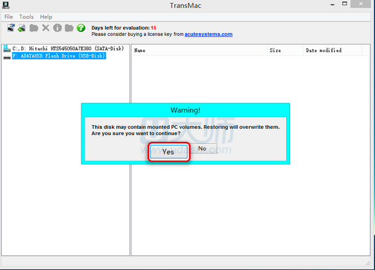The height and width of the screenshot is (270, 375).
Task: Click the TransMac app icon in title bar
Action: [6, 6]
